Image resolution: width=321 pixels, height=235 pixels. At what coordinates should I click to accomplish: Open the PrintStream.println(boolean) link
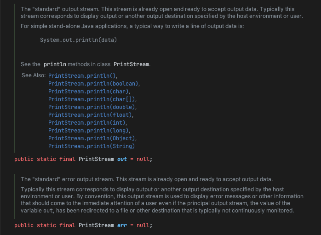pos(93,83)
